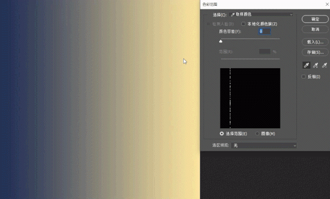
Task: Click the 确定 button
Action: 315,19
